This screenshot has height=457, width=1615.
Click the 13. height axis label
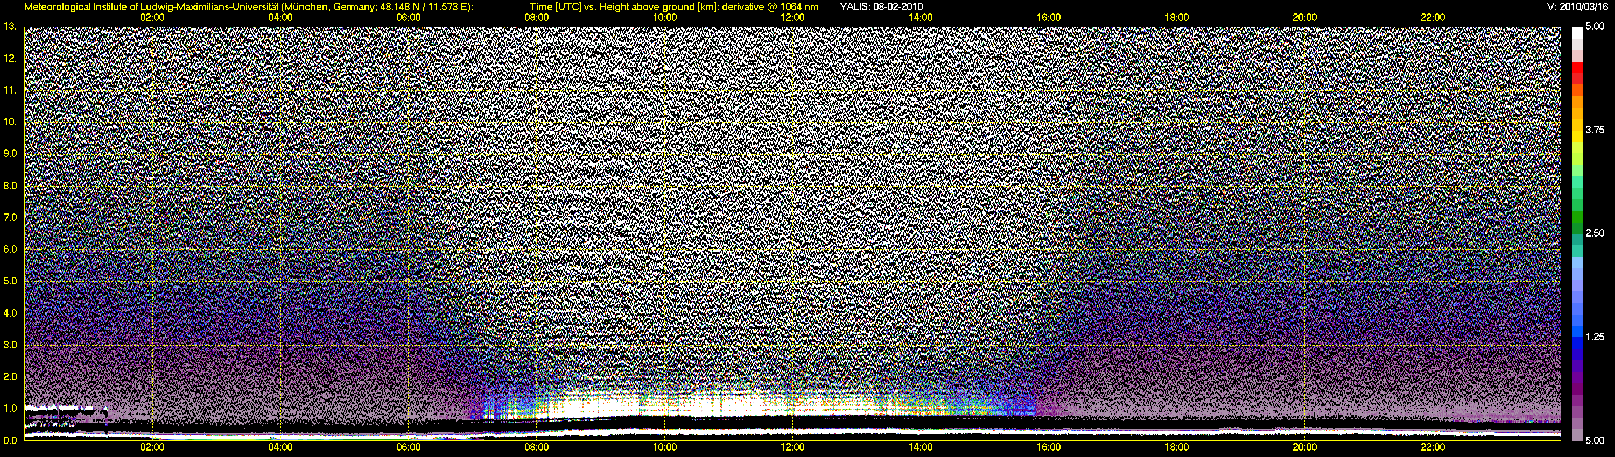pos(10,26)
